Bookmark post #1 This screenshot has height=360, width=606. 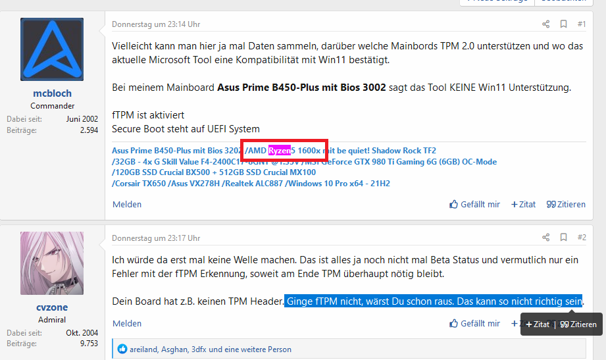tap(563, 24)
